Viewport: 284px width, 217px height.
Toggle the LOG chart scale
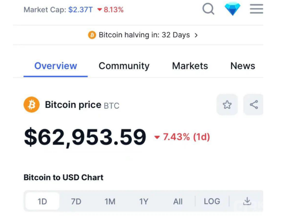(x=212, y=201)
